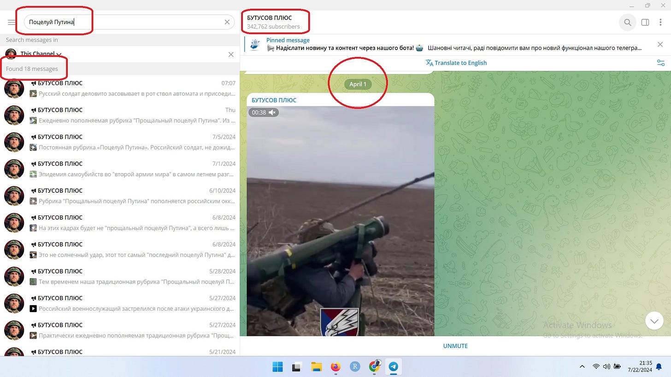
Task: Open result starting 'Это не солнечный удар'
Action: (x=120, y=249)
